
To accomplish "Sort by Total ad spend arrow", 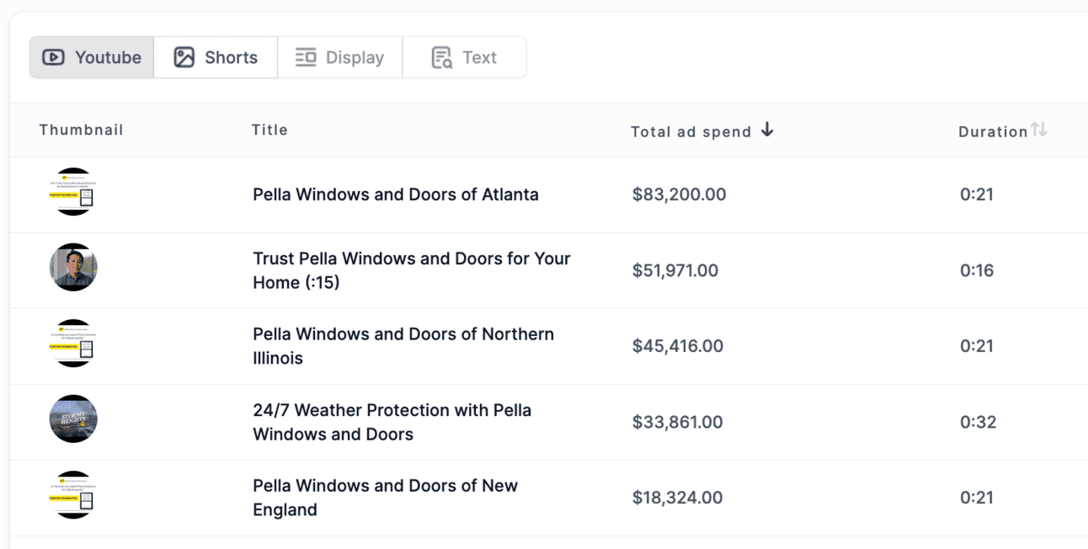I will (766, 130).
